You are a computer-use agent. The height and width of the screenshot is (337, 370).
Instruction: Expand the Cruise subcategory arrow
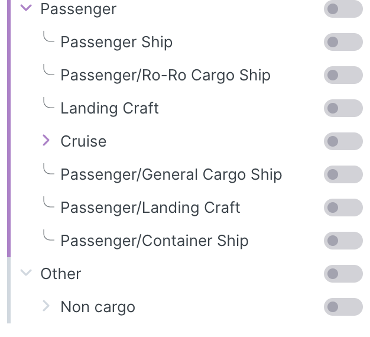[47, 141]
